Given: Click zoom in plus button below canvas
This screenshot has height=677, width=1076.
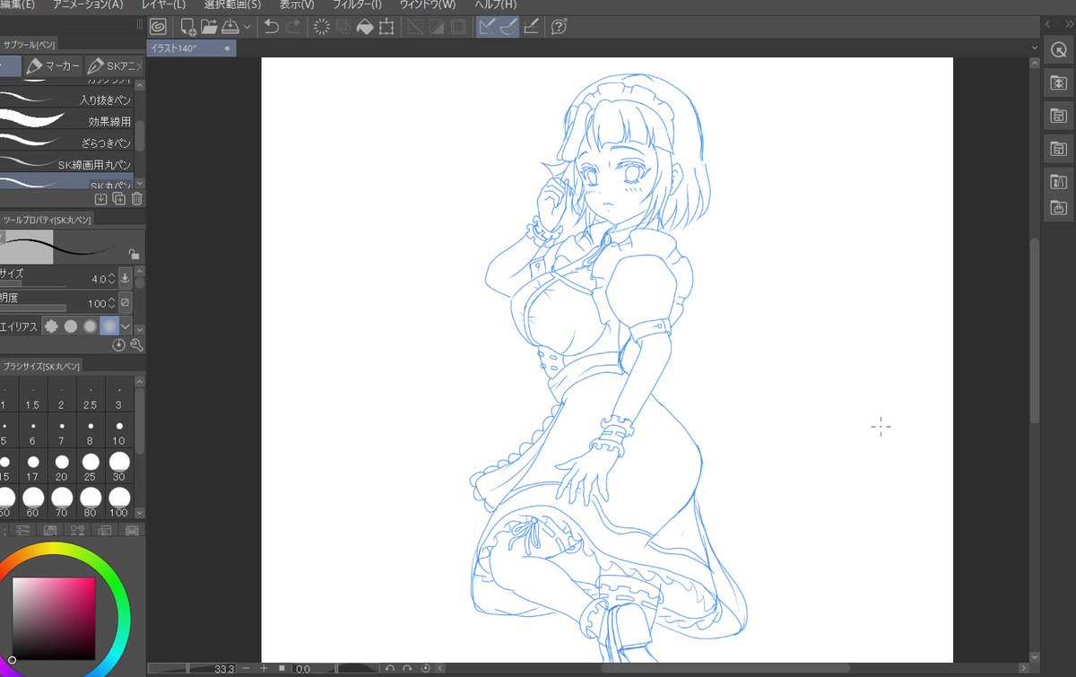Looking at the screenshot, I should pyautogui.click(x=265, y=669).
